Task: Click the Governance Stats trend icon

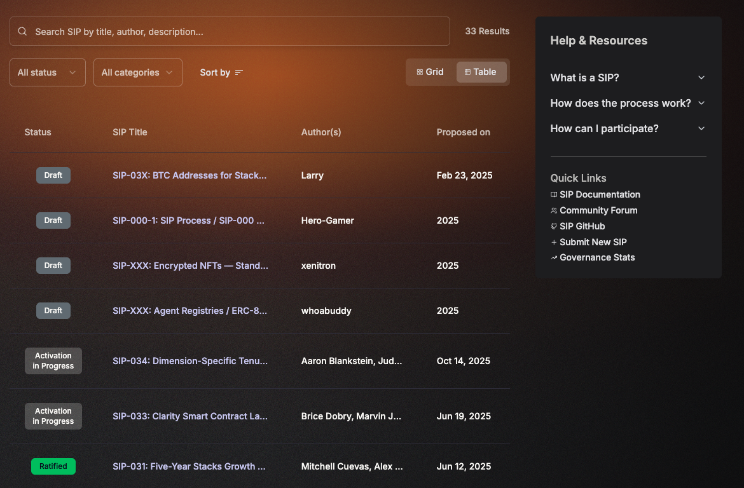Action: [554, 257]
